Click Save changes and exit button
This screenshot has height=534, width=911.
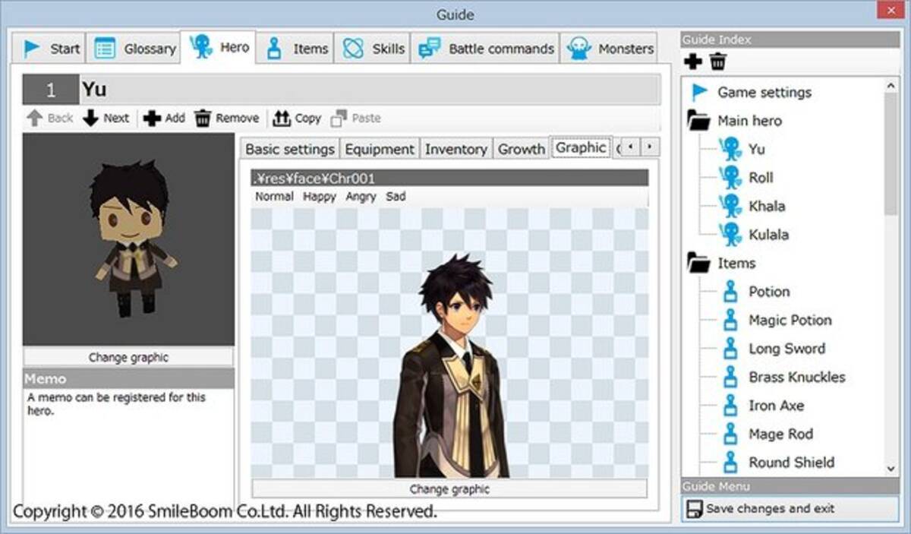(x=790, y=509)
